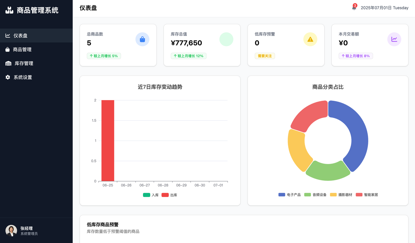
Task: Click the blue 电子产品 donut segment
Action: pos(356,136)
